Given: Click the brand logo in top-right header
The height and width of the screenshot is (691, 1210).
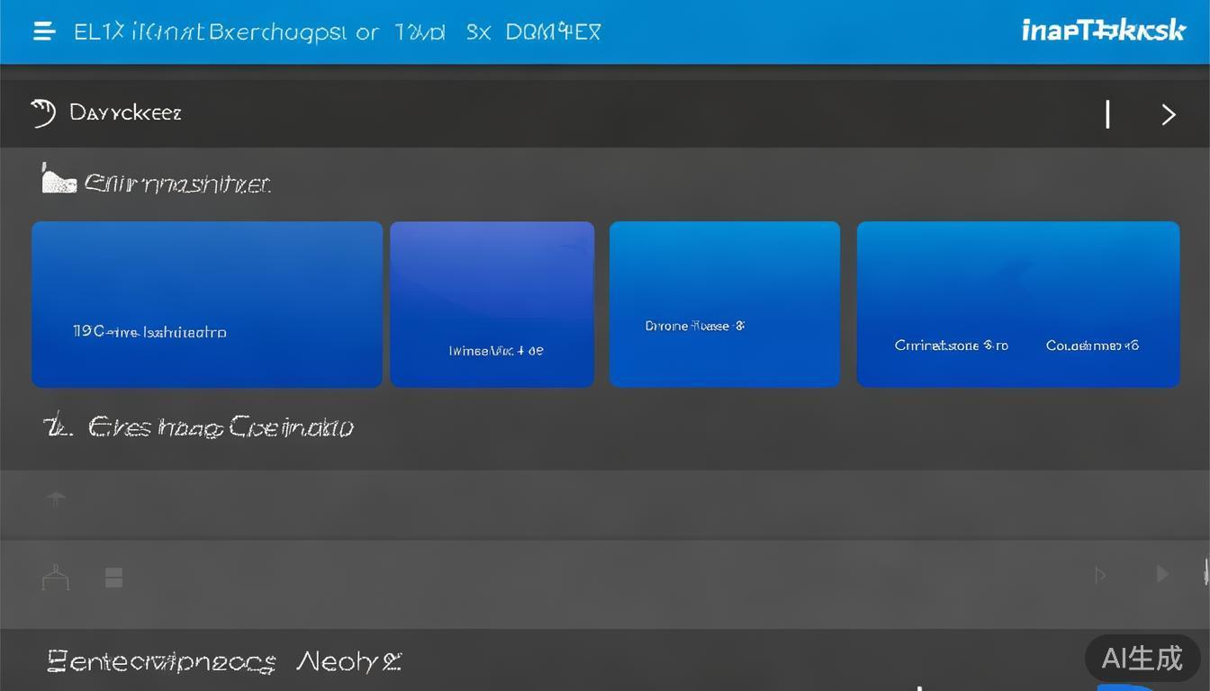Looking at the screenshot, I should coord(1103,31).
